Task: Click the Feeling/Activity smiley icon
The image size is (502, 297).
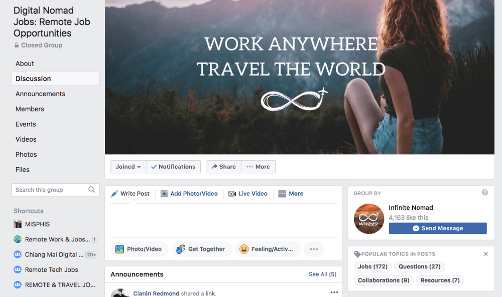Action: pyautogui.click(x=244, y=249)
